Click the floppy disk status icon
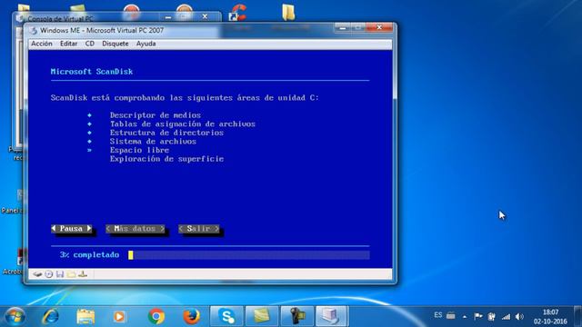The height and width of the screenshot is (327, 582). click(60, 274)
